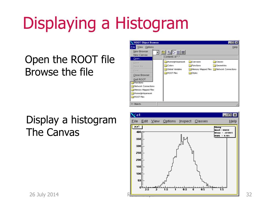Maximize the ROOT Object Browser window

pyautogui.click(x=233, y=43)
